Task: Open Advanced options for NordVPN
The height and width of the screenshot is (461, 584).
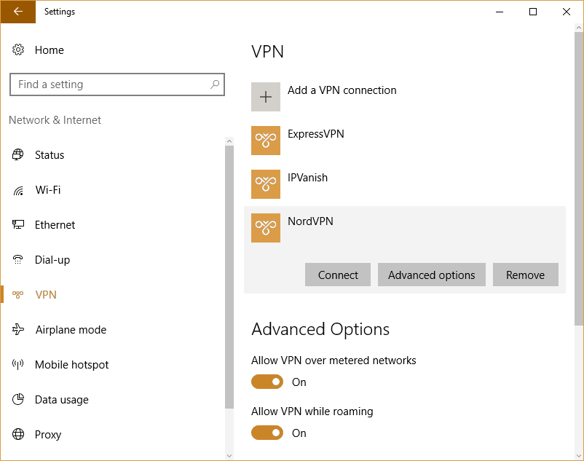Action: click(x=432, y=275)
